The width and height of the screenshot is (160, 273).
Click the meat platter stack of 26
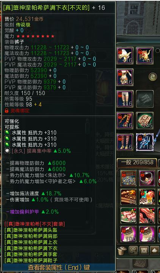129,216
